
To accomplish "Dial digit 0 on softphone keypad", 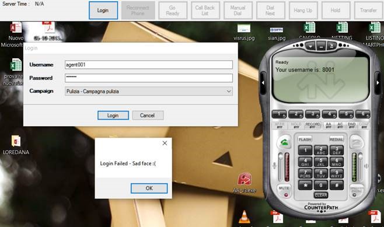I will pos(321,185).
